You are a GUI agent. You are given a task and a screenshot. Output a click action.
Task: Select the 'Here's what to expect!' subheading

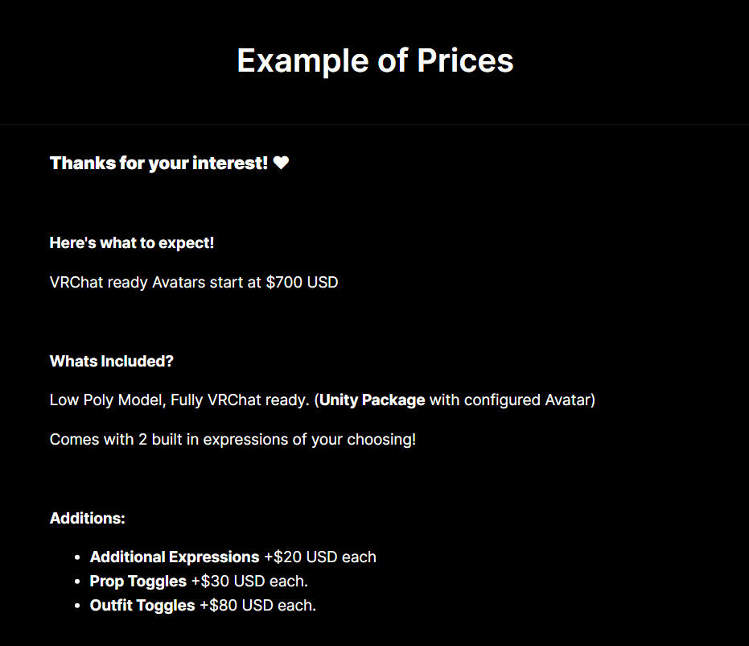point(132,243)
